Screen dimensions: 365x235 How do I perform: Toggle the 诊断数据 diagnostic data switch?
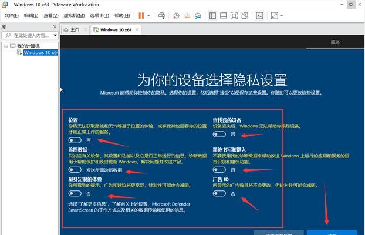(x=75, y=170)
